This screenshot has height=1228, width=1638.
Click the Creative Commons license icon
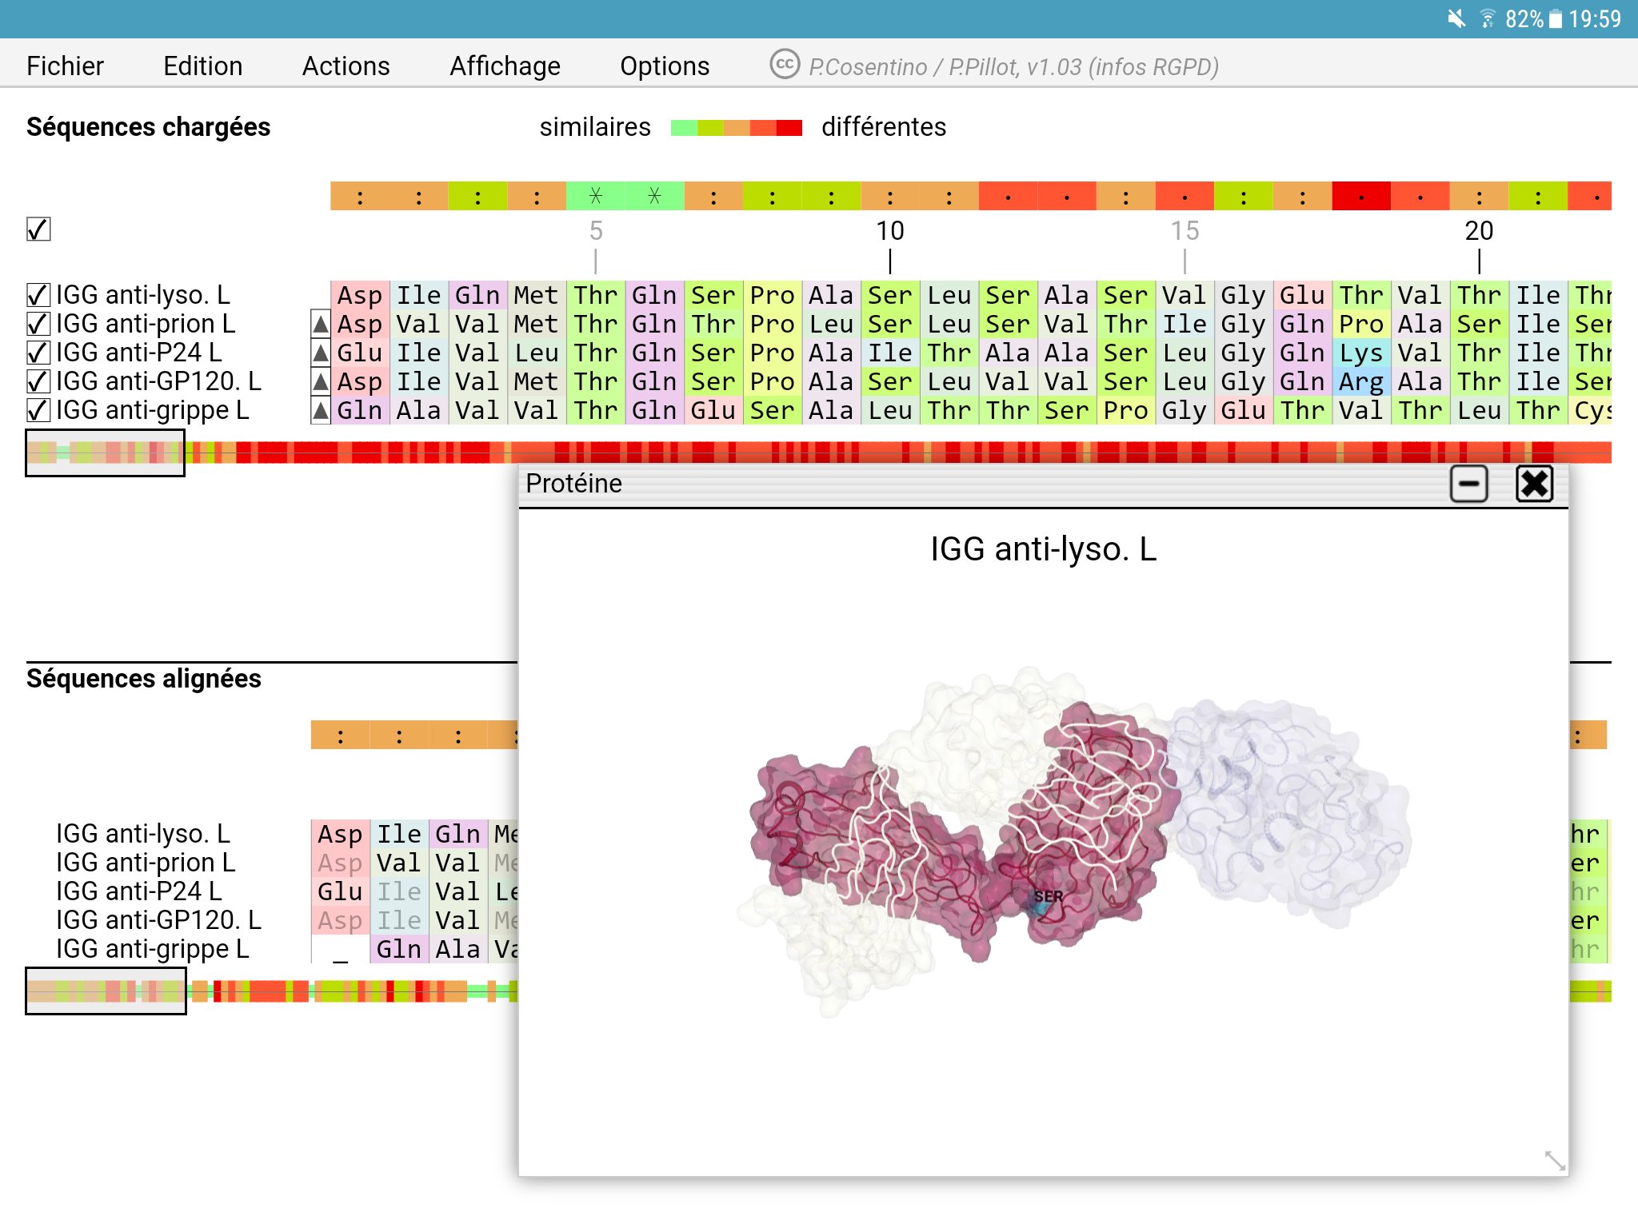pos(785,65)
